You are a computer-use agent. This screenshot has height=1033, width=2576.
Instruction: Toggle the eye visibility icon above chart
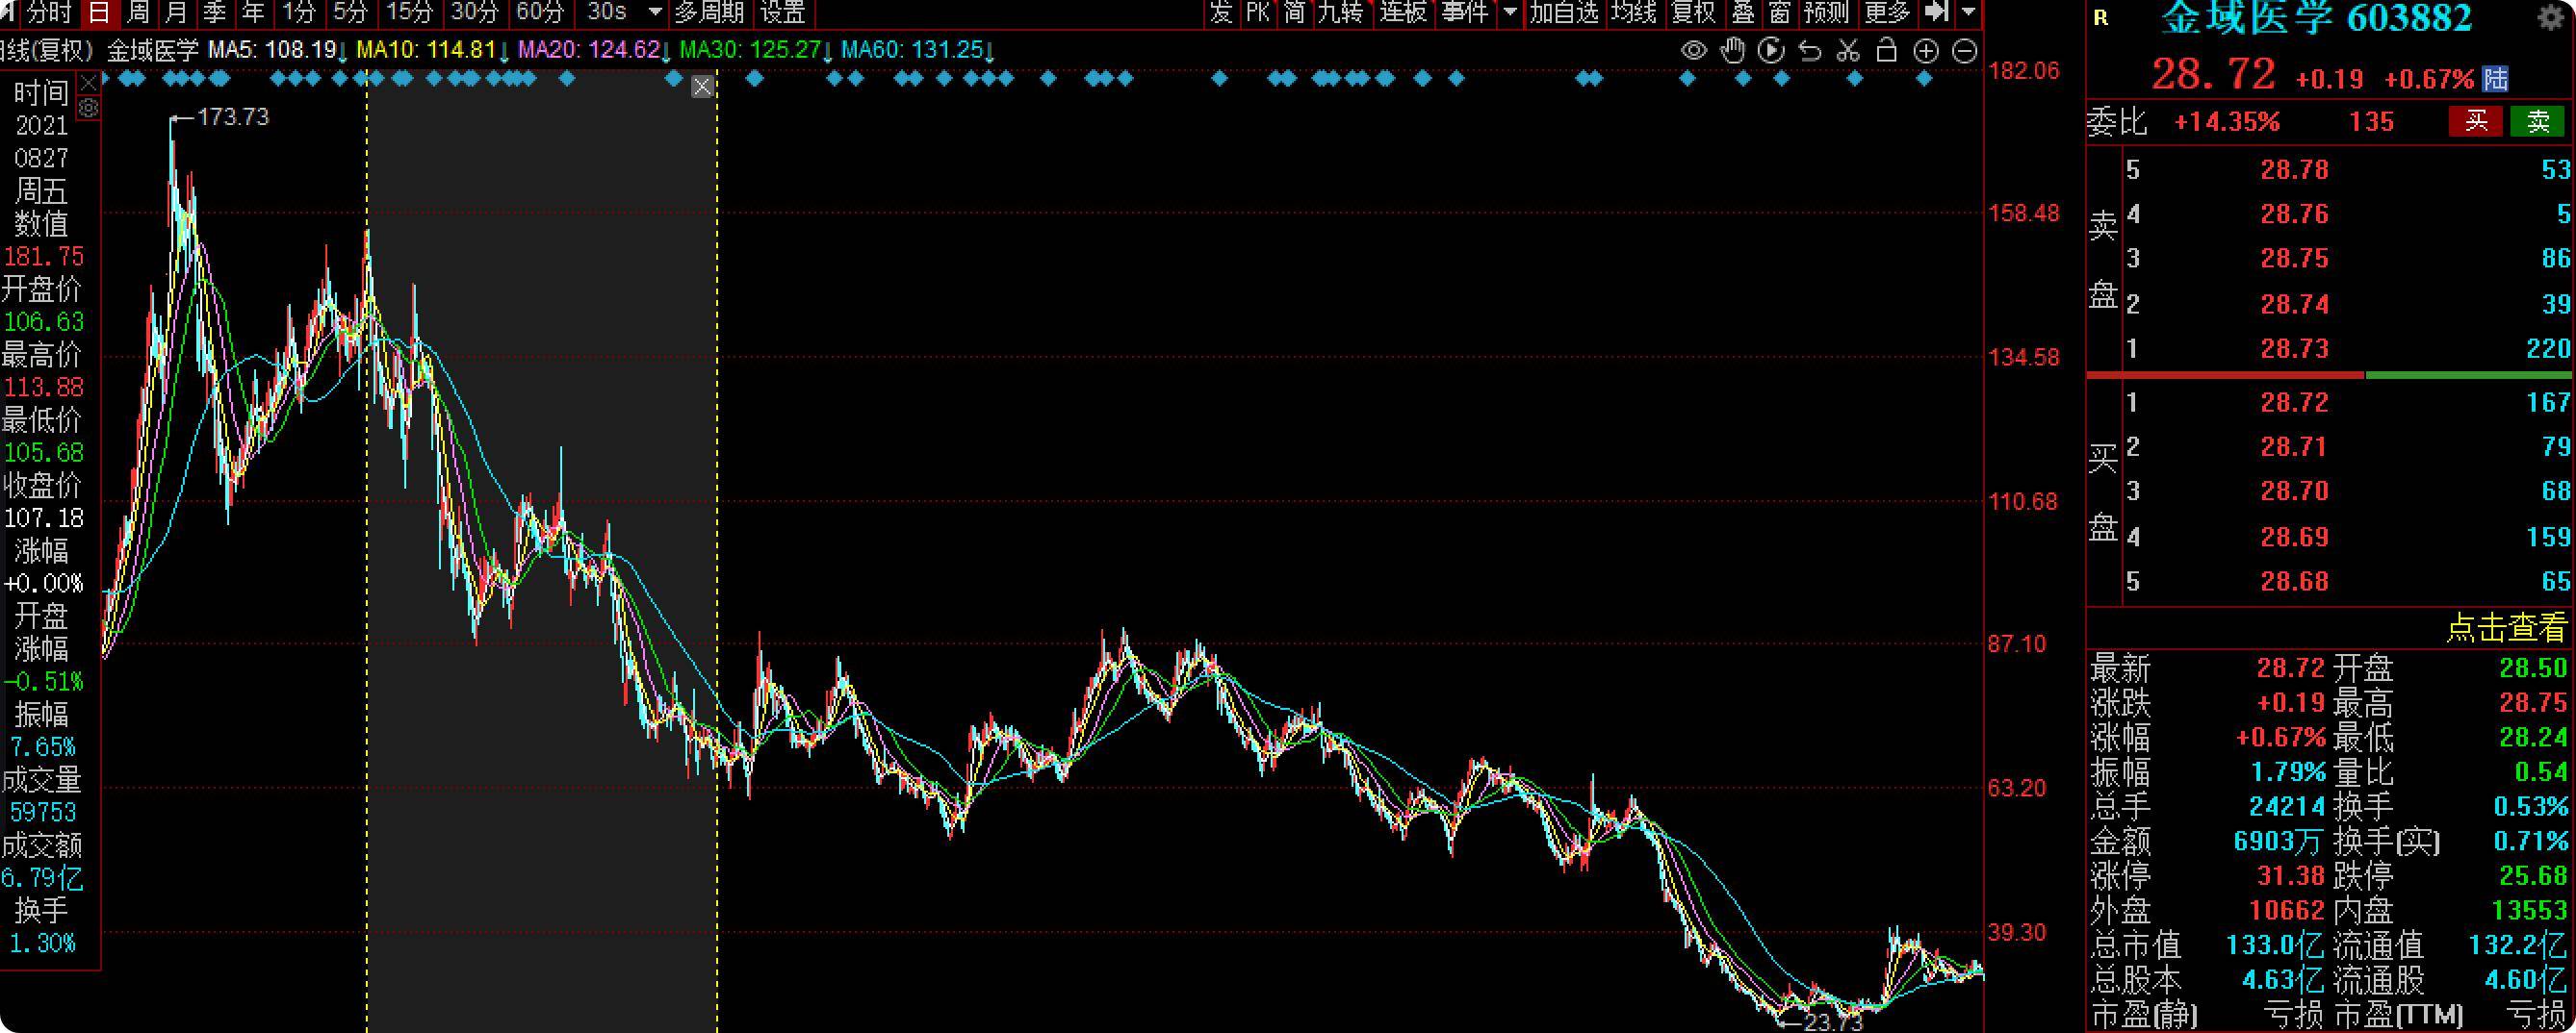click(1693, 51)
